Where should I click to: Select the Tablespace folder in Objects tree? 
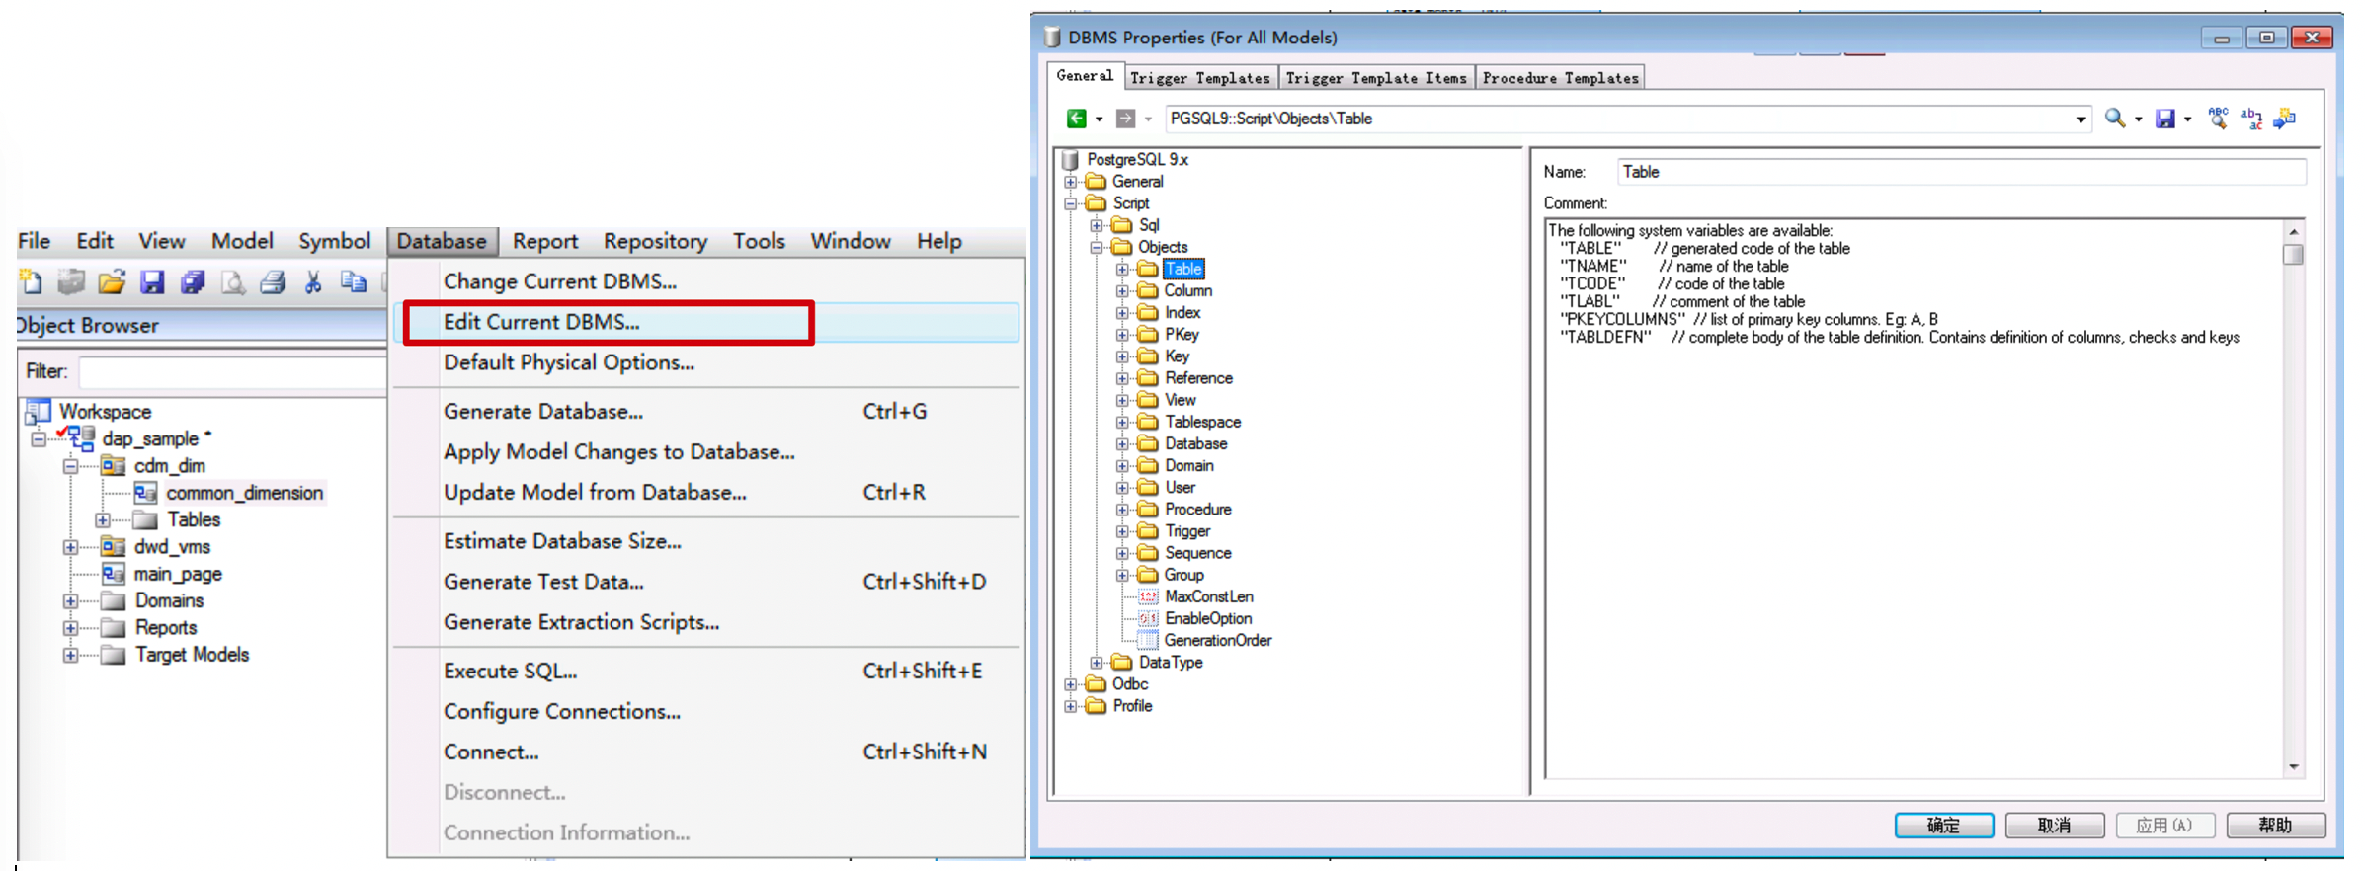(1202, 422)
